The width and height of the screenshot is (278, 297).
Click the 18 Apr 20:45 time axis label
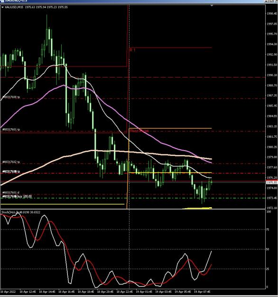point(105,292)
